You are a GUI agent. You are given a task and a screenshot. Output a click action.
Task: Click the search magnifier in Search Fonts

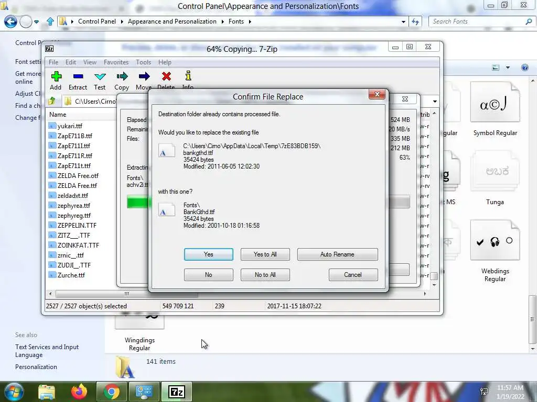[x=529, y=21]
